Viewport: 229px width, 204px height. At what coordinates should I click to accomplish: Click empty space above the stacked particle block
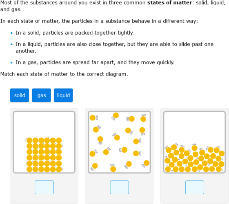pyautogui.click(x=44, y=124)
